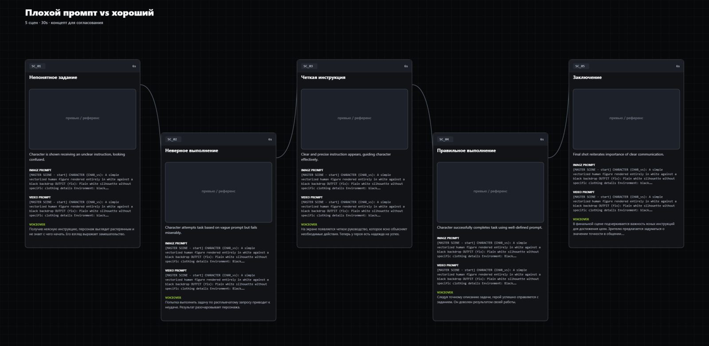The image size is (709, 346).
Task: Click video prompt code text in SC_04 card
Action: [x=489, y=276]
